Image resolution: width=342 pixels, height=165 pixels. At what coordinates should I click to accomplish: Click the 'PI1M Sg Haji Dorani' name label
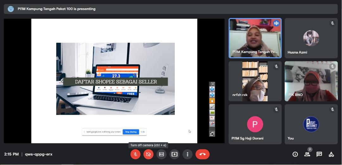point(247,138)
